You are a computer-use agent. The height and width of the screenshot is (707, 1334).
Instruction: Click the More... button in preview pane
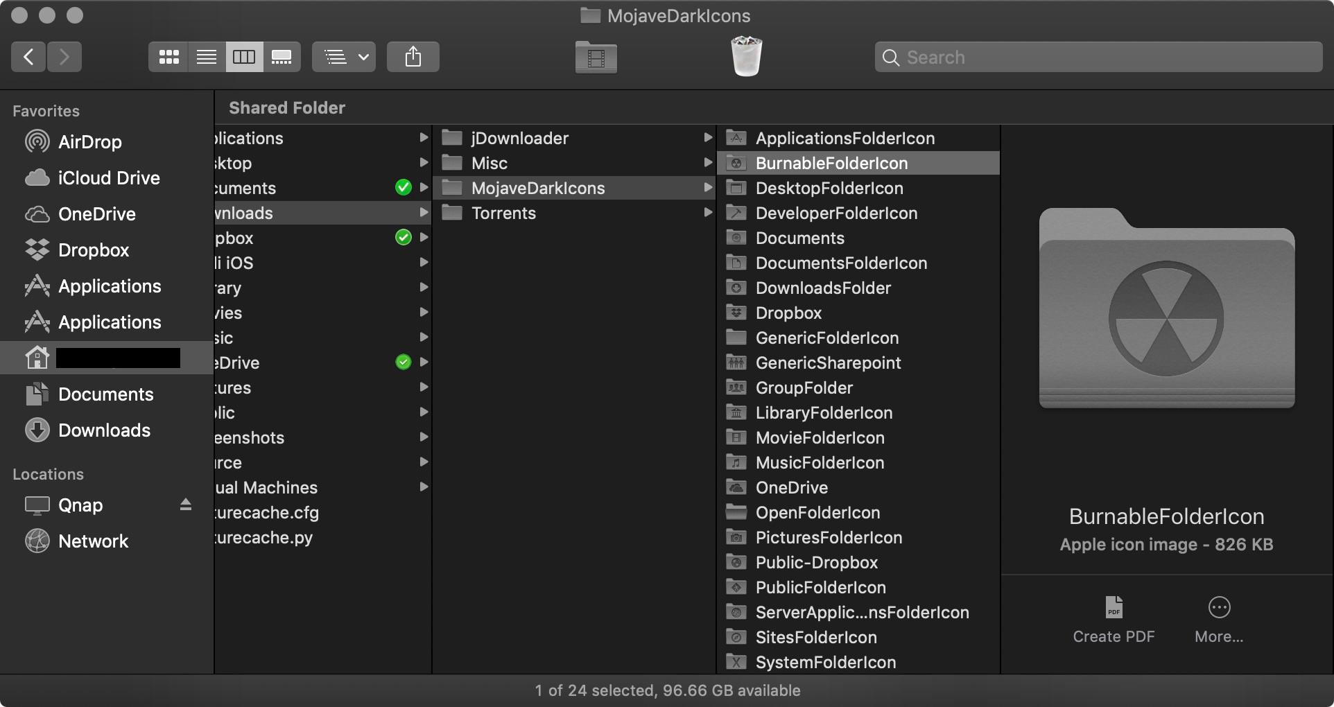(x=1218, y=619)
